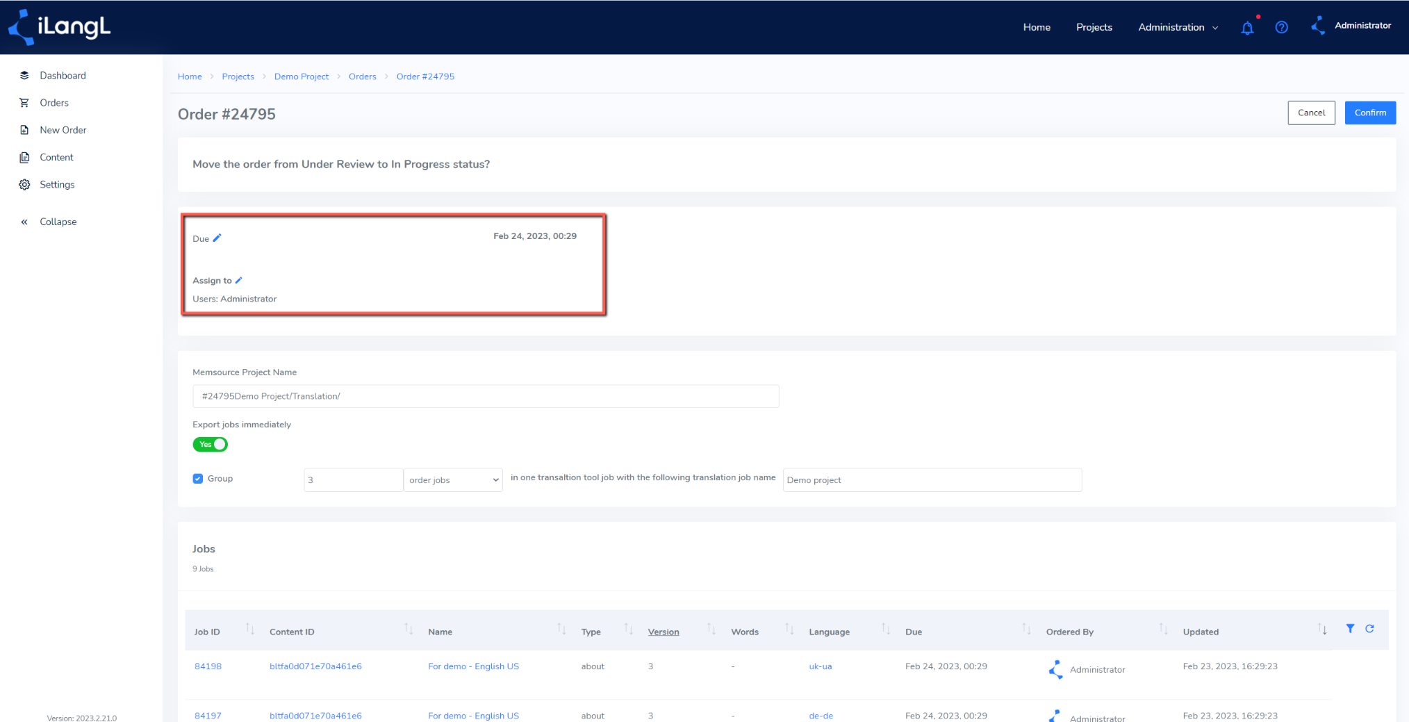Image resolution: width=1409 pixels, height=722 pixels.
Task: Sort by Updated column
Action: [1322, 629]
